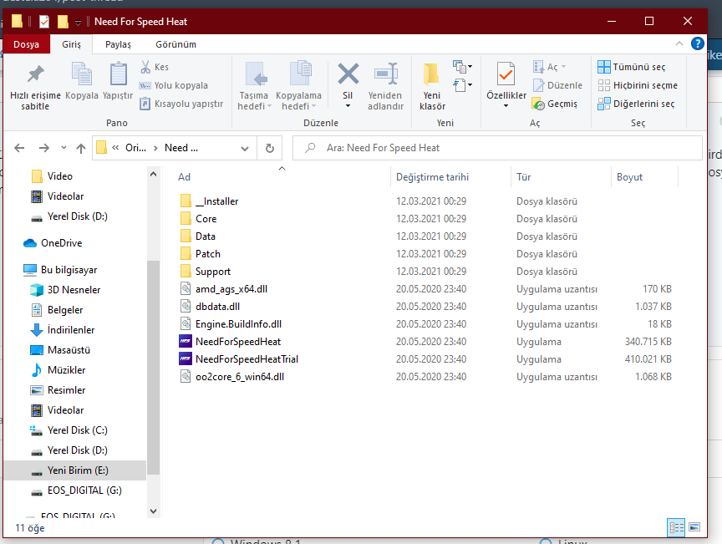
Task: Expand Yeni öğe dropdown arrow
Action: tap(470, 67)
